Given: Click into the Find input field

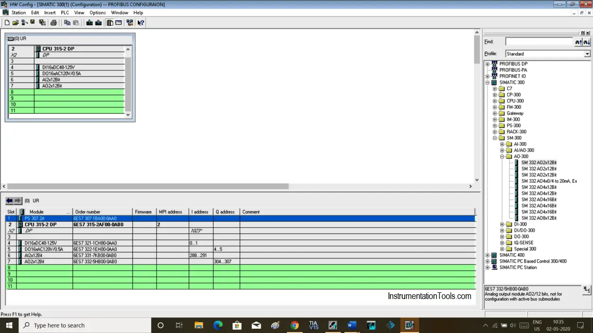Looking at the screenshot, I should [x=539, y=42].
